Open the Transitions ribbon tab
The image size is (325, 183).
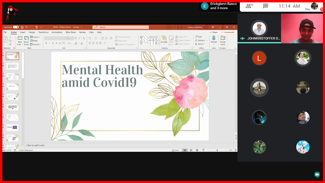pyautogui.click(x=43, y=32)
